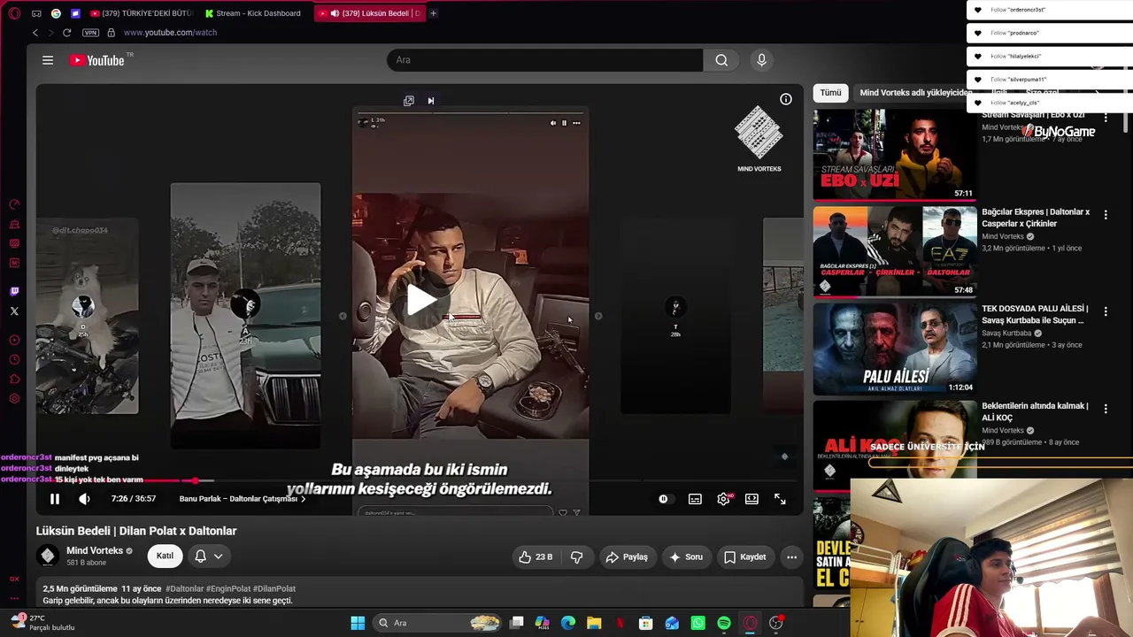Open Mind Vorteks channel name link

tap(95, 550)
